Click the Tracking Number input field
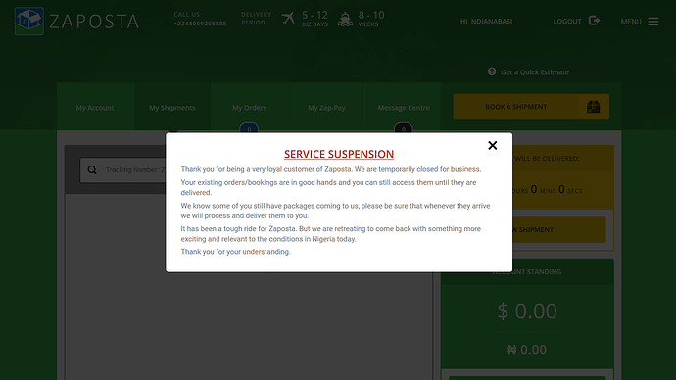The width and height of the screenshot is (676, 380). tap(122, 169)
